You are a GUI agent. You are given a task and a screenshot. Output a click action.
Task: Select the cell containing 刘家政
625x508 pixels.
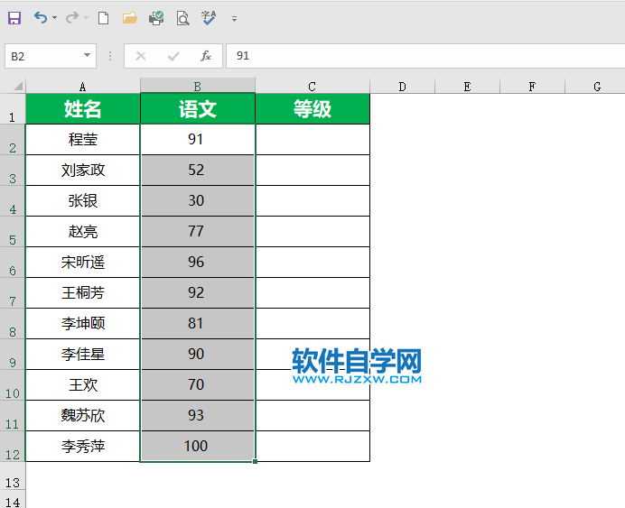(83, 170)
